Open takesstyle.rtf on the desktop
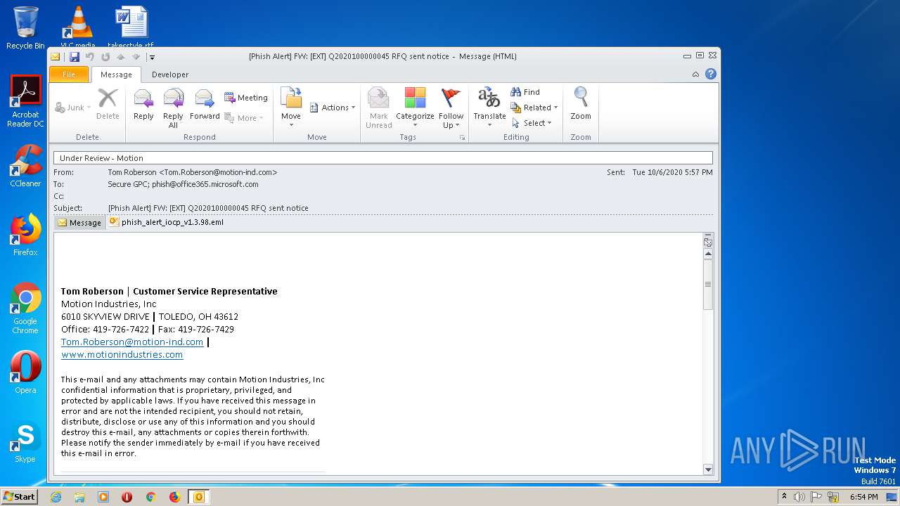The width and height of the screenshot is (900, 506). click(x=131, y=27)
